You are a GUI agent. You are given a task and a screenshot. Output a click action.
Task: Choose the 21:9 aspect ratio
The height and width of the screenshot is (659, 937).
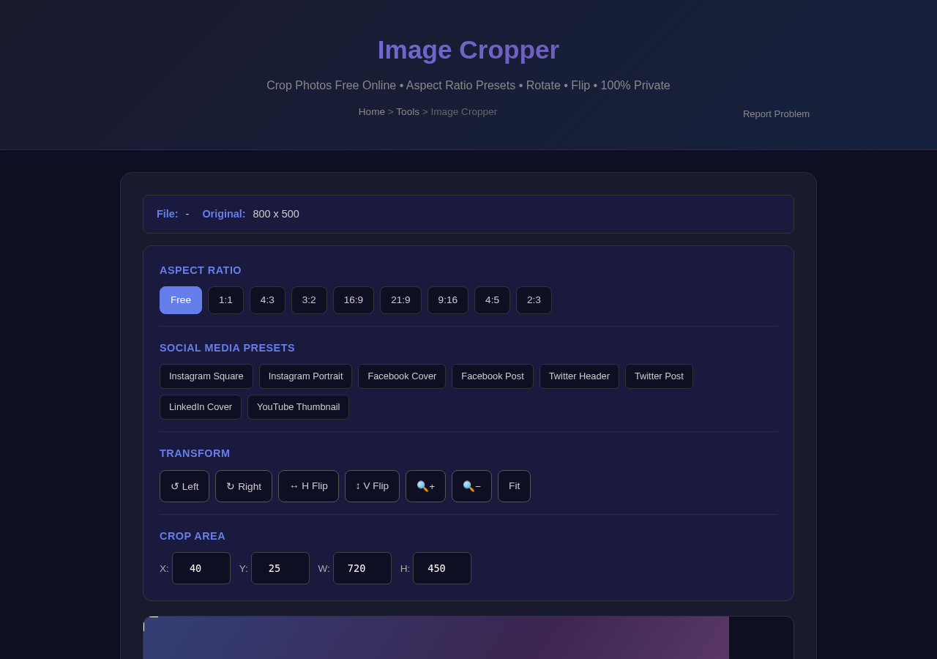tap(400, 300)
